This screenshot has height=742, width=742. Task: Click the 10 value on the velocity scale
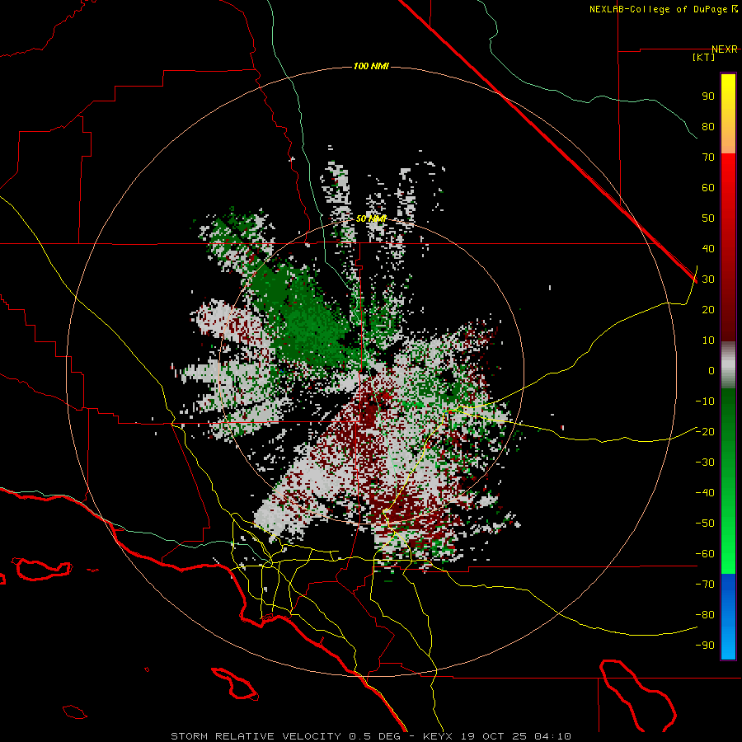click(x=708, y=340)
